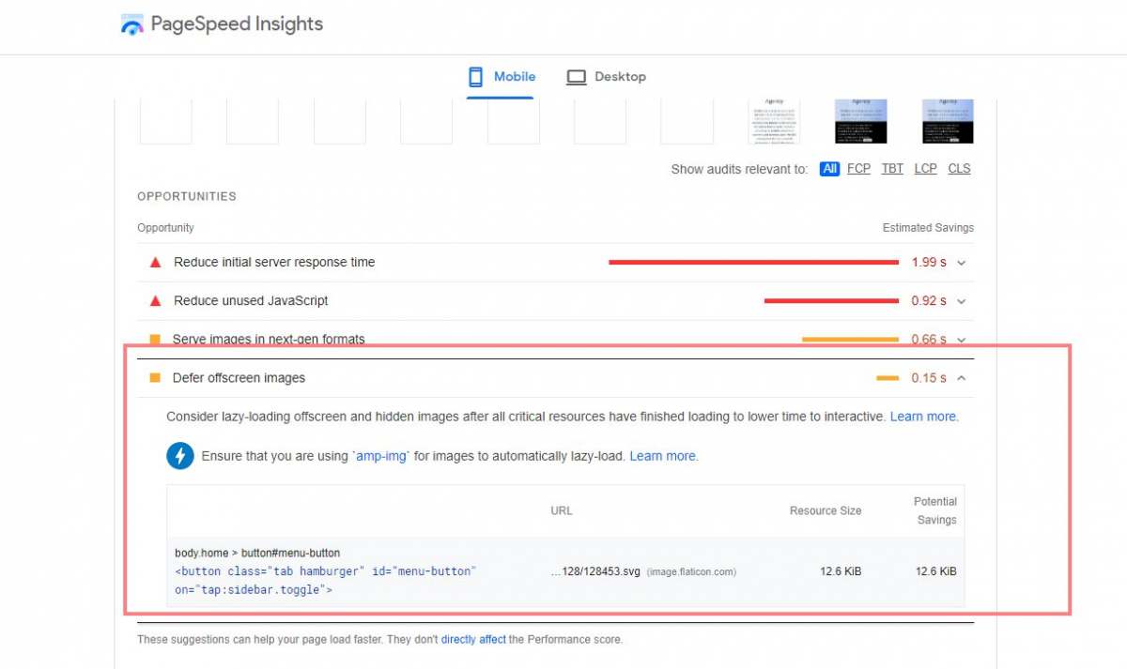The height and width of the screenshot is (669, 1127).
Task: Click red triangle beside Reduce unused JavaScript
Action: (156, 301)
